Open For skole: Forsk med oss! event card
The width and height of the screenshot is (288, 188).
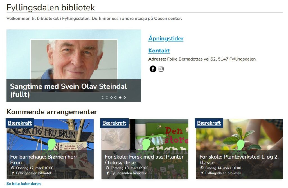coord(145,149)
